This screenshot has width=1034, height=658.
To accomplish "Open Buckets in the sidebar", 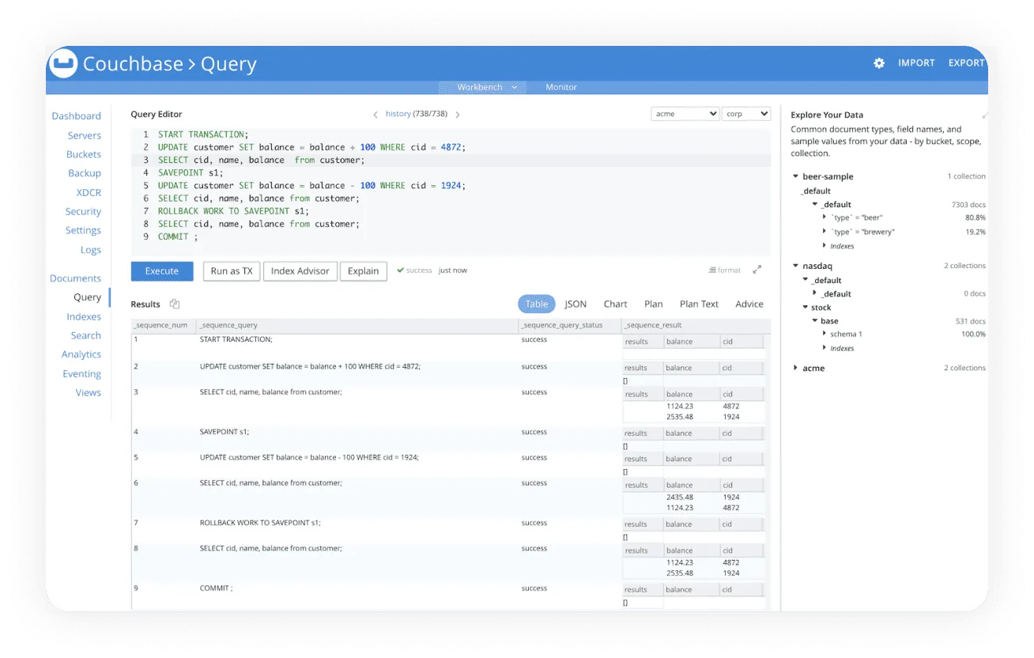I will pyautogui.click(x=84, y=154).
